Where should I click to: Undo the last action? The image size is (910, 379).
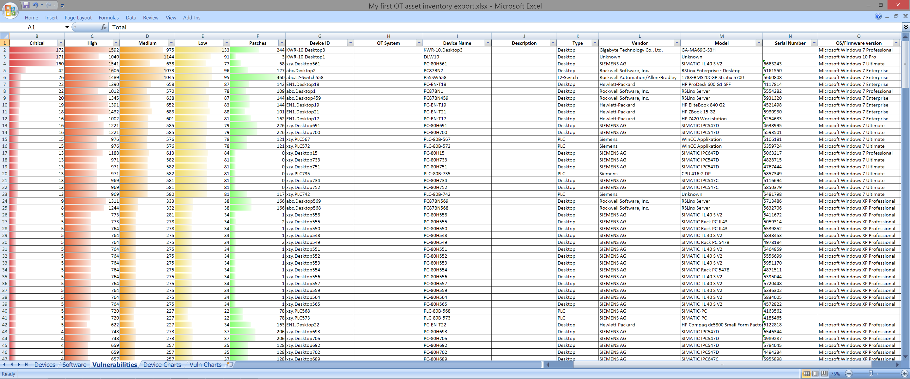point(35,5)
